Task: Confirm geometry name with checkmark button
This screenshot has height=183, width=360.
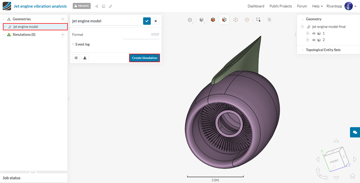Action: [x=147, y=21]
